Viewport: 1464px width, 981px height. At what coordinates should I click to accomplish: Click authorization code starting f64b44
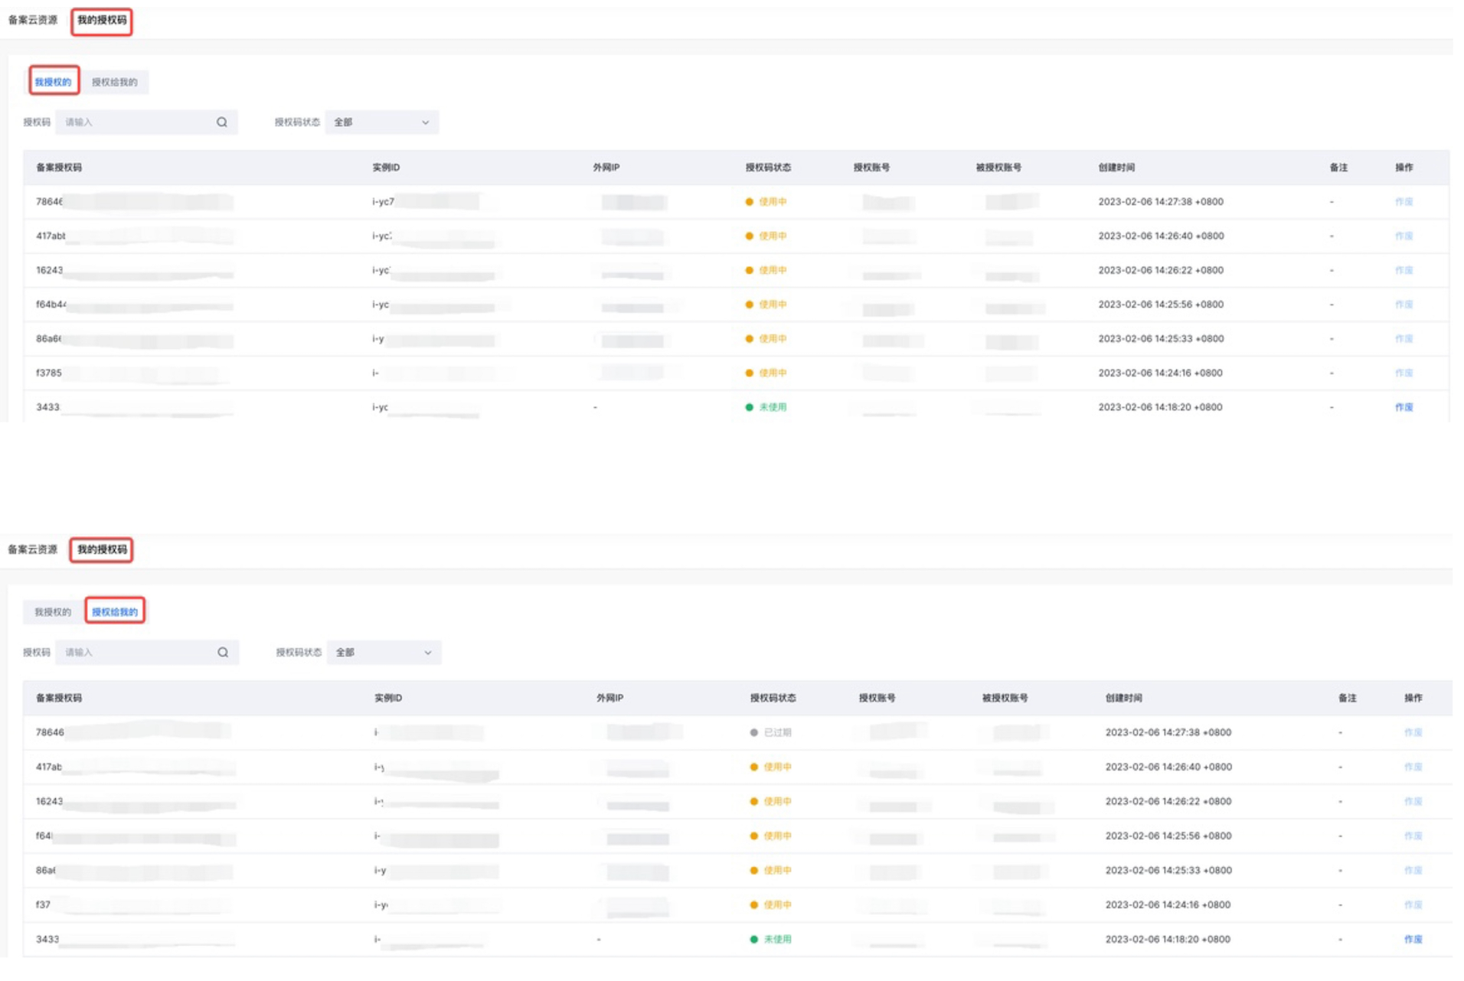(51, 304)
